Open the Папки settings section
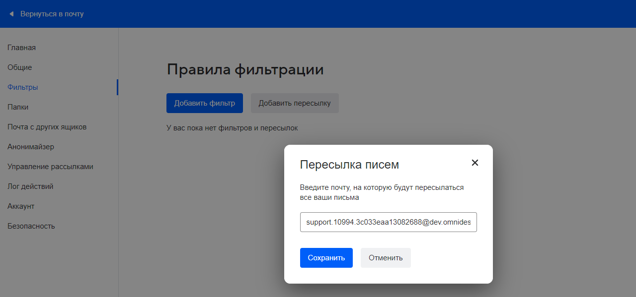 (18, 107)
